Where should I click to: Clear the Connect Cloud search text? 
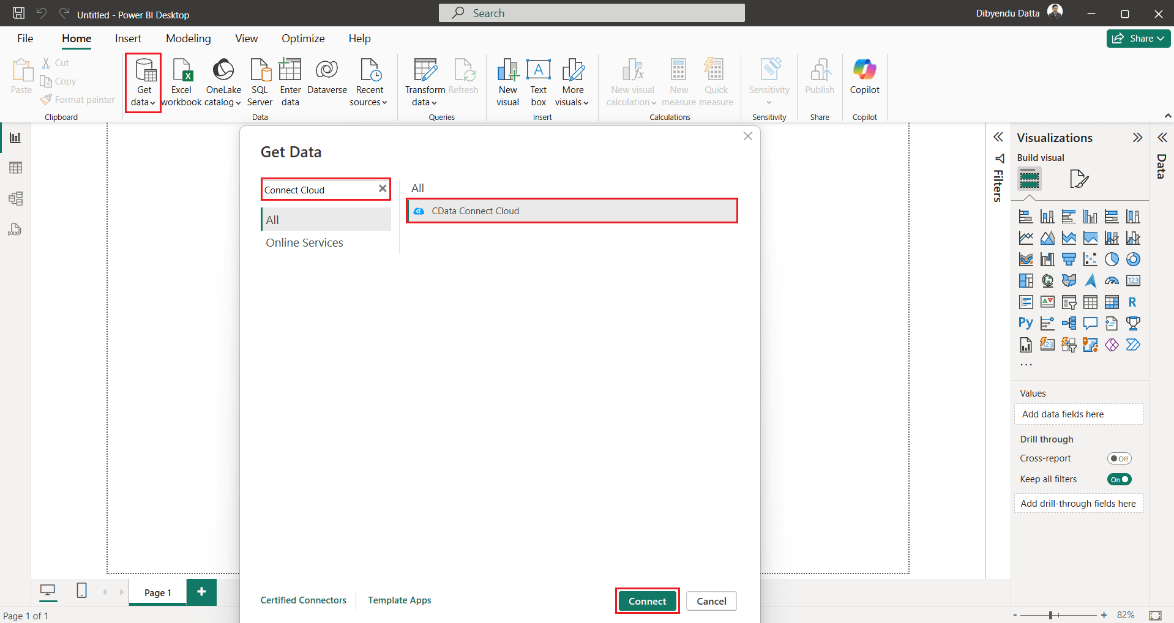[x=383, y=189]
